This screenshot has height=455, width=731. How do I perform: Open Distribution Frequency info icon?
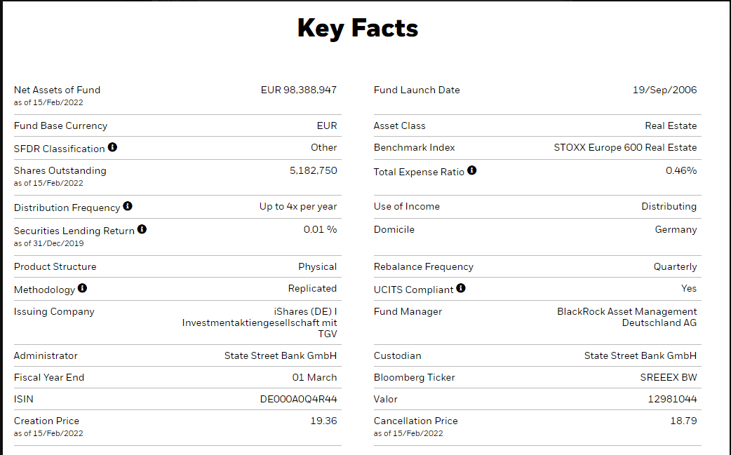coord(128,206)
